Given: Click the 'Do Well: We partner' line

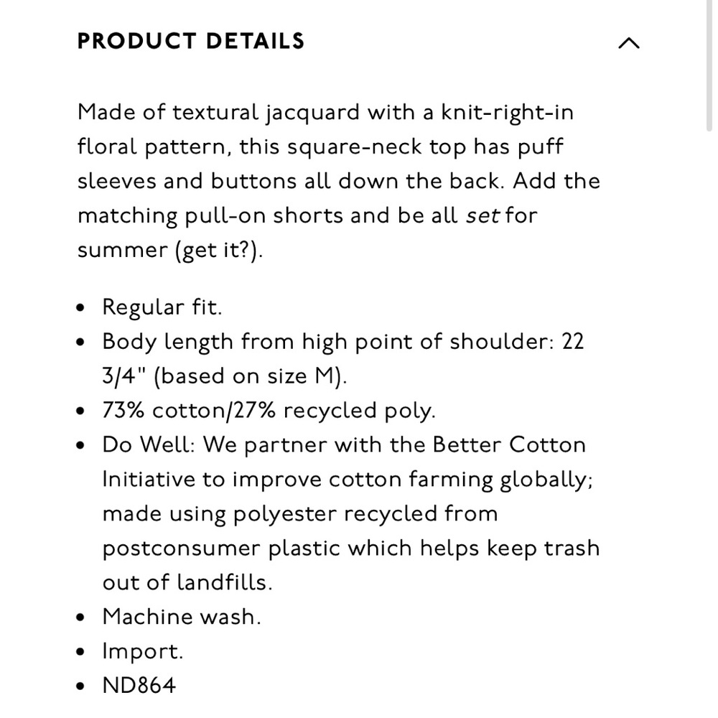Looking at the screenshot, I should [x=344, y=445].
